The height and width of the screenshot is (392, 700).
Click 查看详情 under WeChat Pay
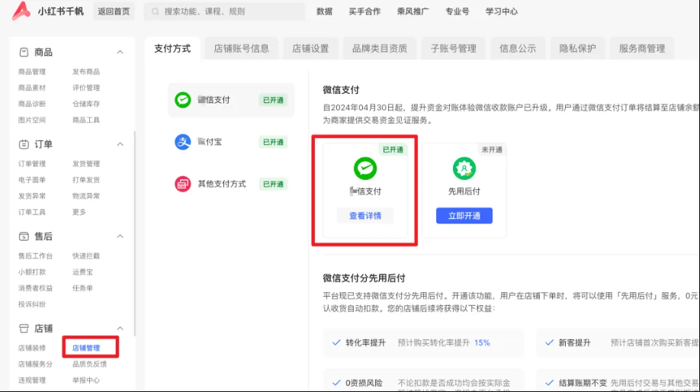[365, 216]
